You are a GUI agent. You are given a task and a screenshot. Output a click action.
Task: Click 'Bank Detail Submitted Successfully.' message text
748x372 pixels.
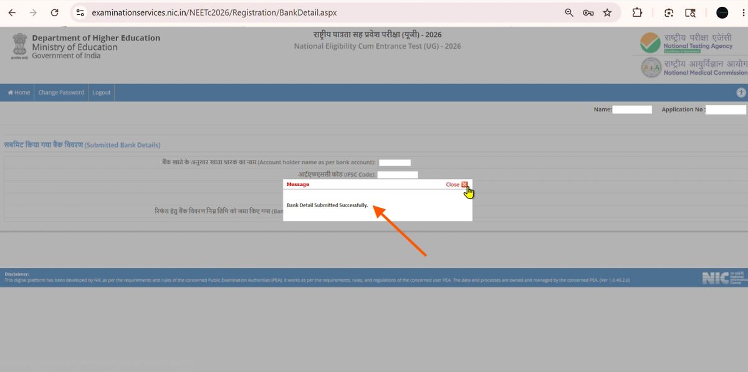click(x=327, y=205)
